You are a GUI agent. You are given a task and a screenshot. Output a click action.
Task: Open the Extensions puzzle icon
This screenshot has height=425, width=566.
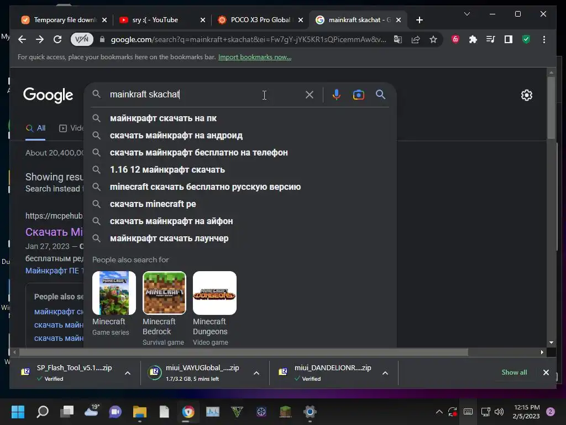[x=473, y=39]
